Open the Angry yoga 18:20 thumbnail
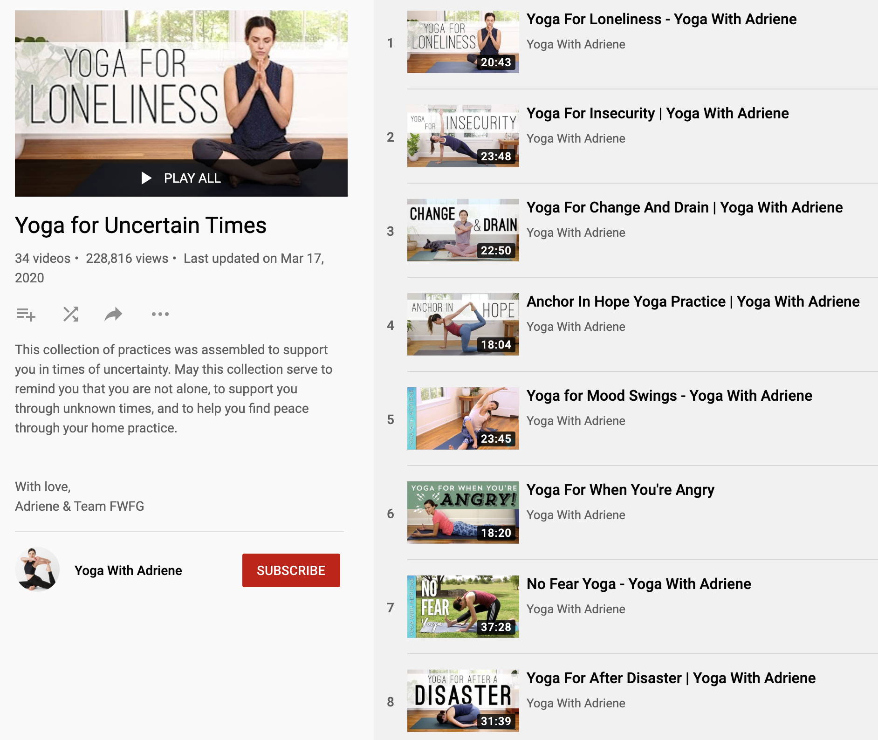The height and width of the screenshot is (740, 878). click(463, 513)
